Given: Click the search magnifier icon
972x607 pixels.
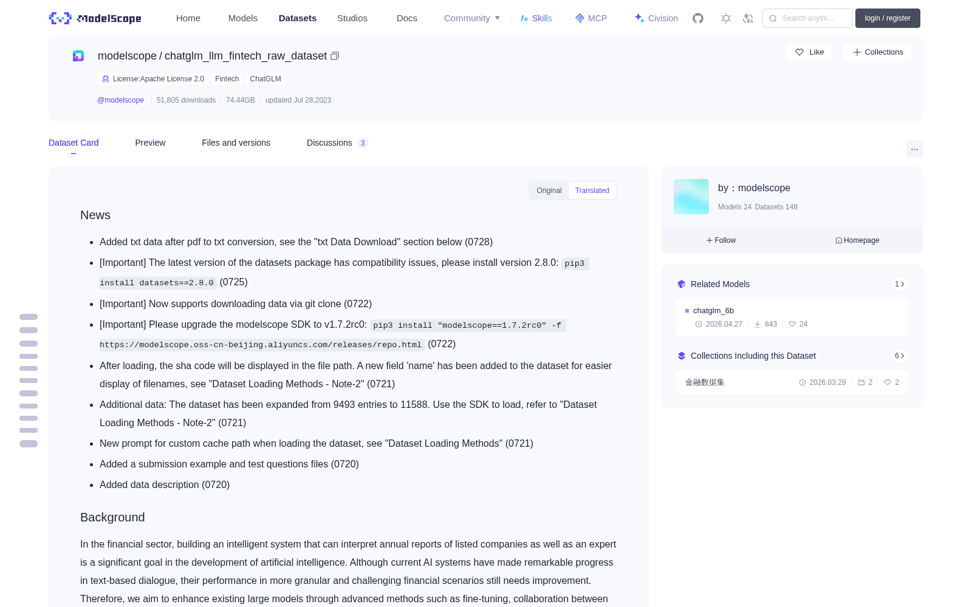Looking at the screenshot, I should click(773, 18).
